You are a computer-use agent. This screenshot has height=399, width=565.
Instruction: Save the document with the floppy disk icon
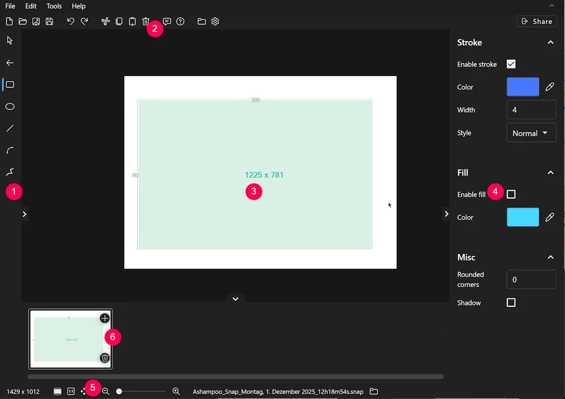pyautogui.click(x=49, y=21)
